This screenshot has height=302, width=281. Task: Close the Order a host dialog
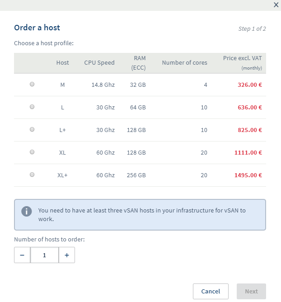click(x=276, y=5)
